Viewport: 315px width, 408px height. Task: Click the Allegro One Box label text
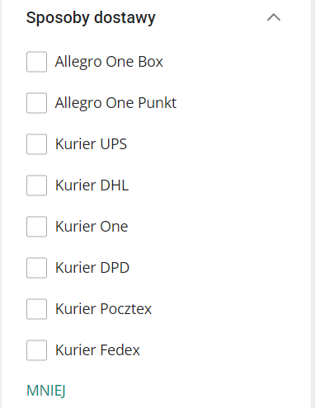click(x=109, y=62)
